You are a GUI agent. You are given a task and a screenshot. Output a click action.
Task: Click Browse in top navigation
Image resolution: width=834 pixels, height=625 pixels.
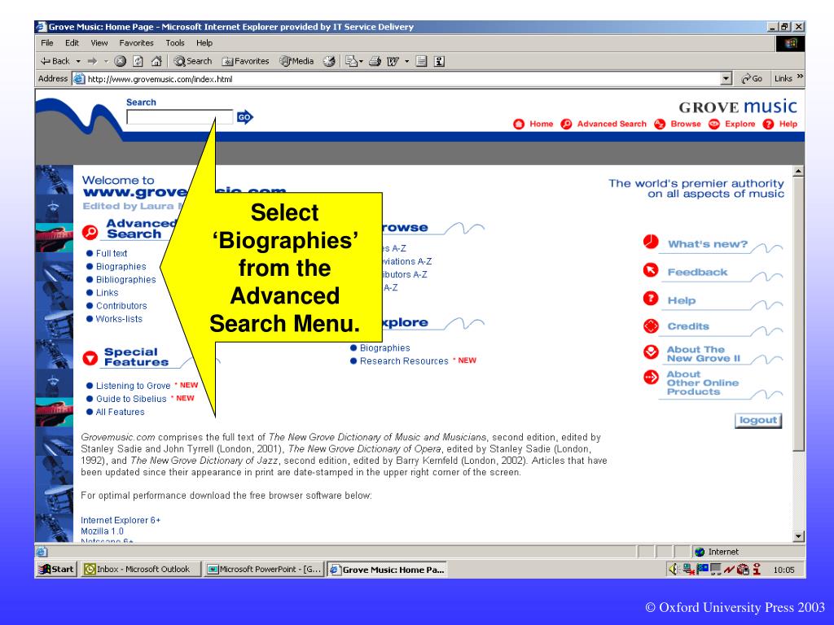click(686, 124)
